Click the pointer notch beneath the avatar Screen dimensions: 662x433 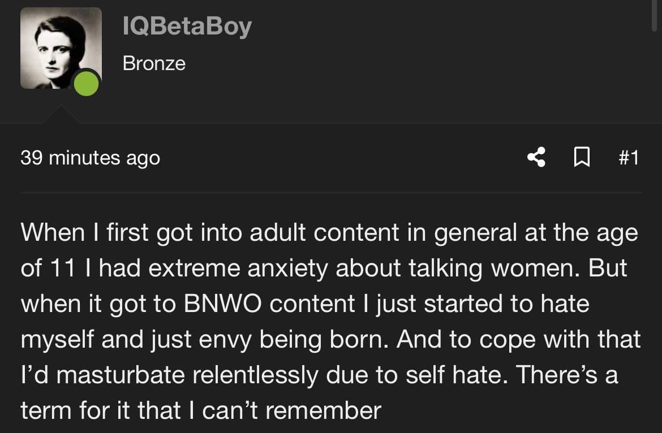click(x=61, y=114)
